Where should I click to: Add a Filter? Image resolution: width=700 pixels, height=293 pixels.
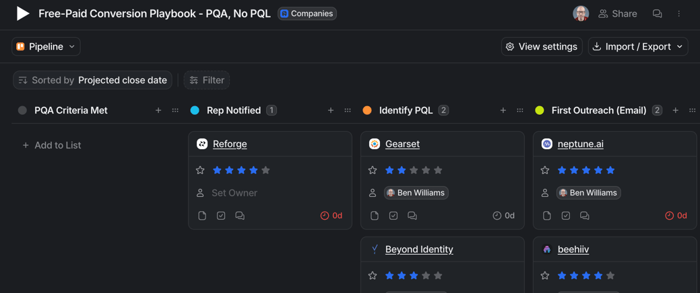tap(207, 80)
